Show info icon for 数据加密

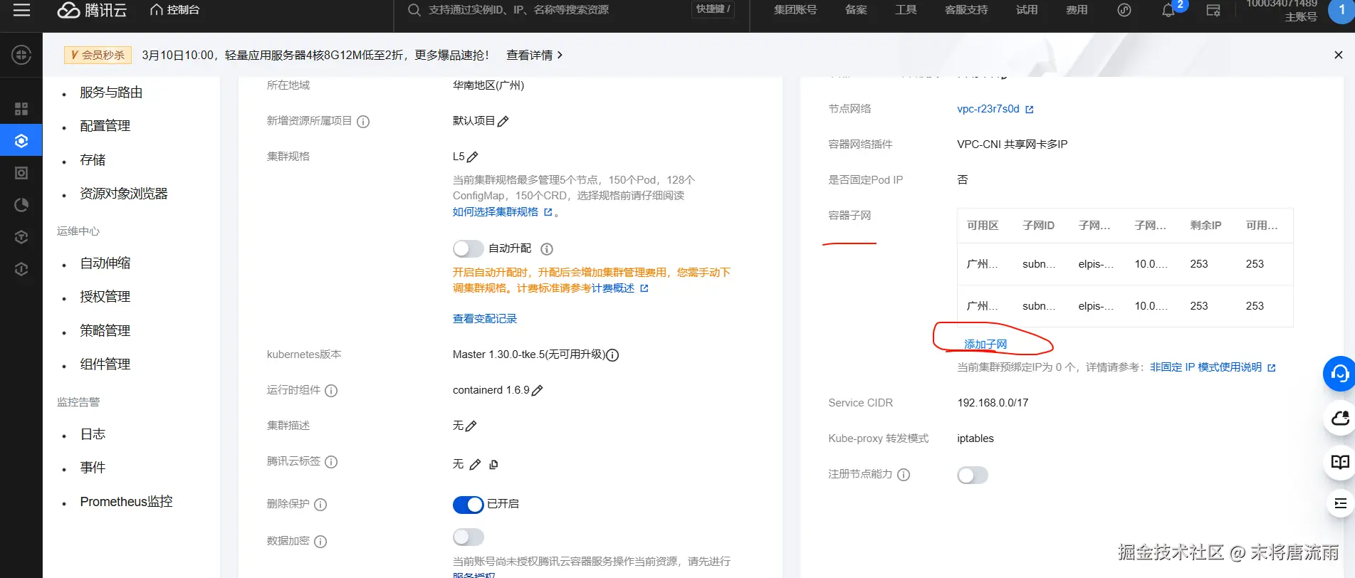click(320, 542)
